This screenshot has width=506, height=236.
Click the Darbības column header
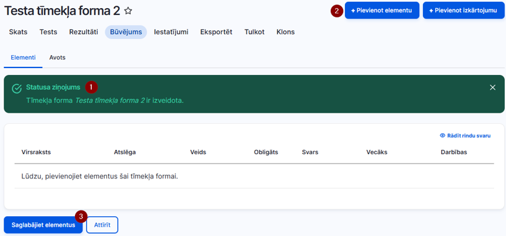tap(454, 152)
